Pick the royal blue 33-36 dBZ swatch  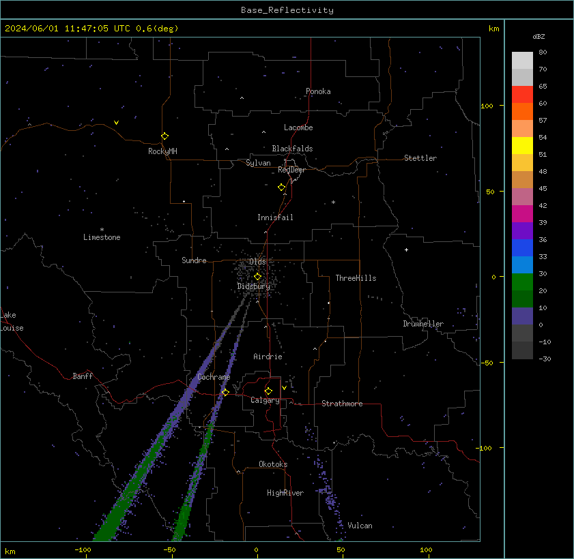(x=522, y=247)
